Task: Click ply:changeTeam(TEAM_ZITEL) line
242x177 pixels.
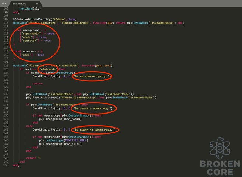Action: 60,144
